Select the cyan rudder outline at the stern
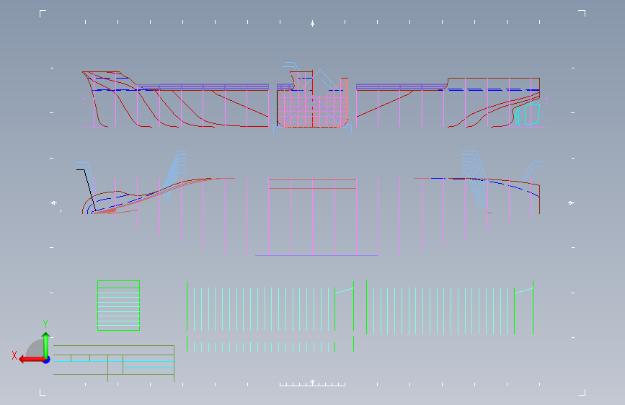 tap(532, 114)
